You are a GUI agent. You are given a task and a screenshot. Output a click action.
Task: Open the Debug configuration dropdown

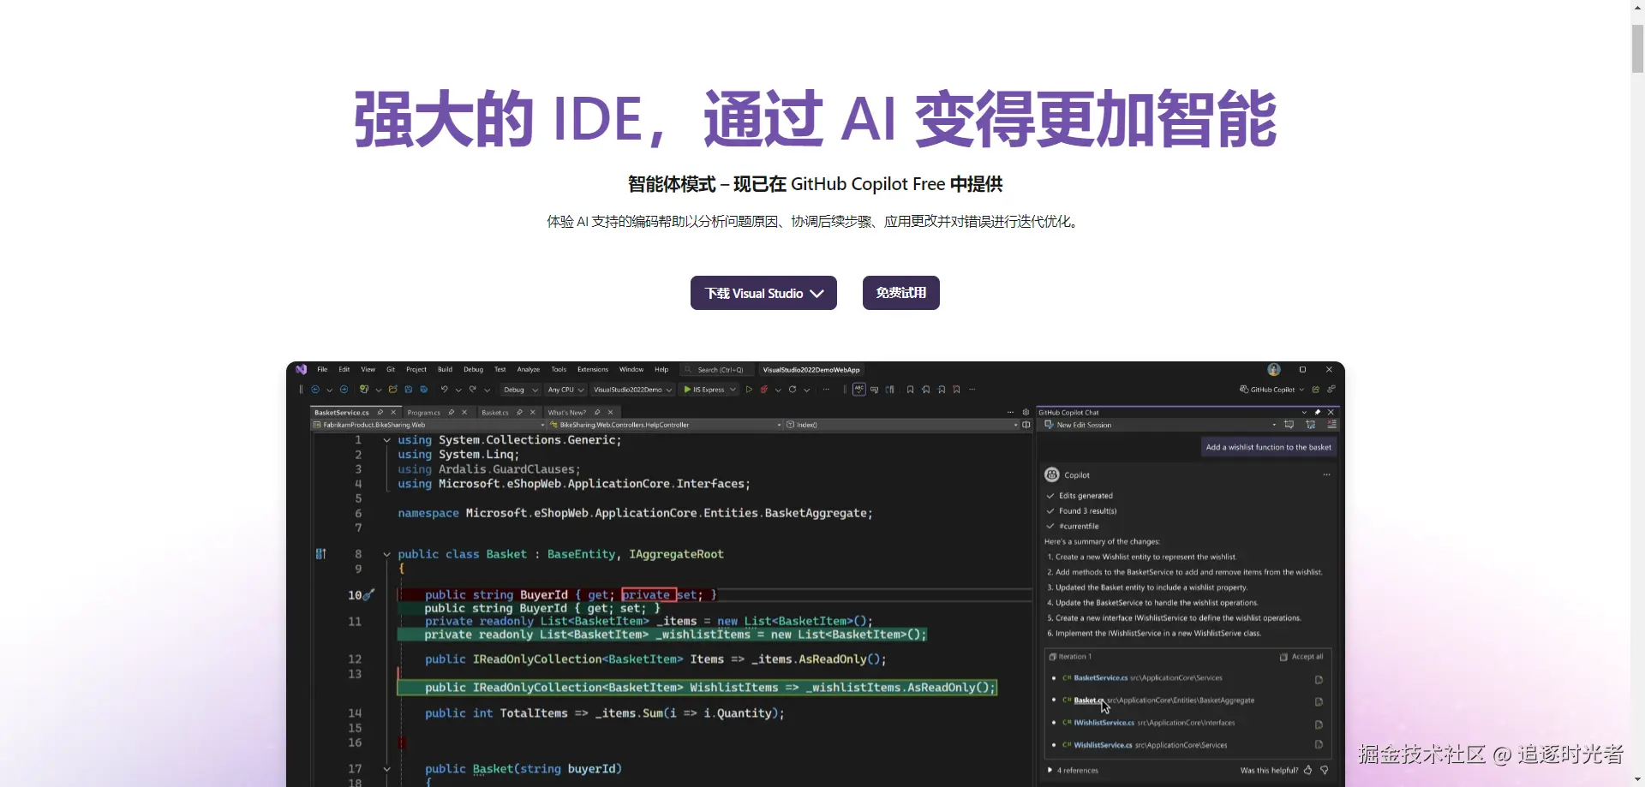(x=520, y=390)
